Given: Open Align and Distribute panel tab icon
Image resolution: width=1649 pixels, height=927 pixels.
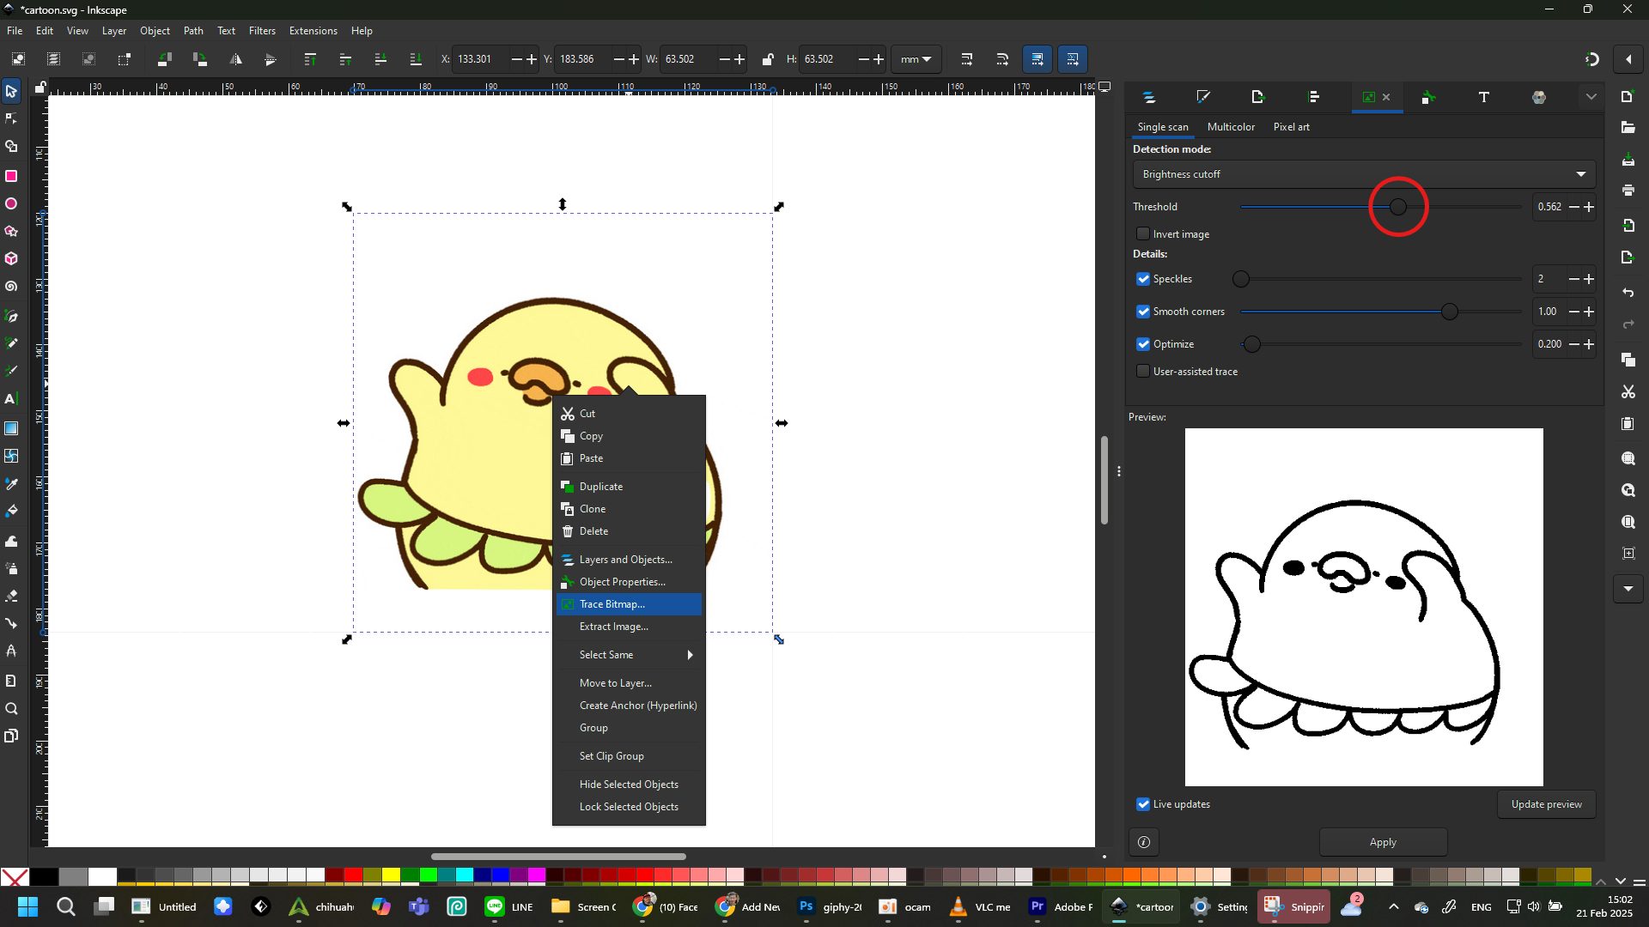Looking at the screenshot, I should tap(1314, 97).
